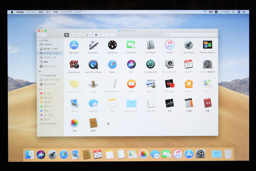Viewport: 256px width, 171px height.
Task: Open the App Store application icon in Finder
Action: [x=74, y=45]
